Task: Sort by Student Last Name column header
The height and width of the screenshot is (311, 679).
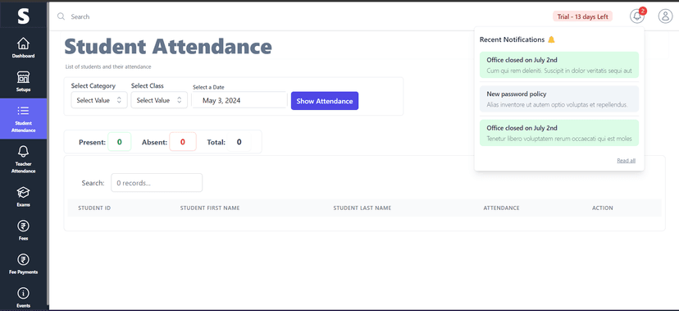Action: click(x=362, y=208)
